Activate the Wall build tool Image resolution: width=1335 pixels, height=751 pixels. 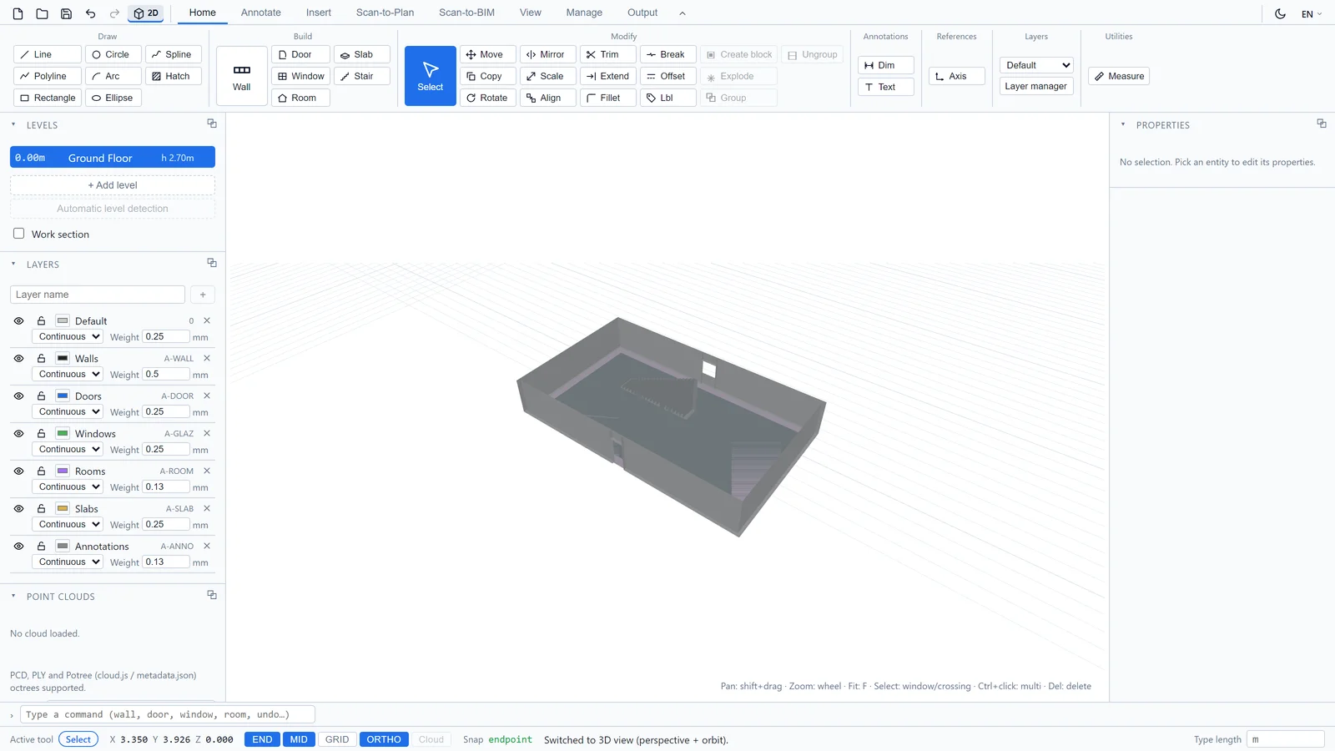(242, 76)
